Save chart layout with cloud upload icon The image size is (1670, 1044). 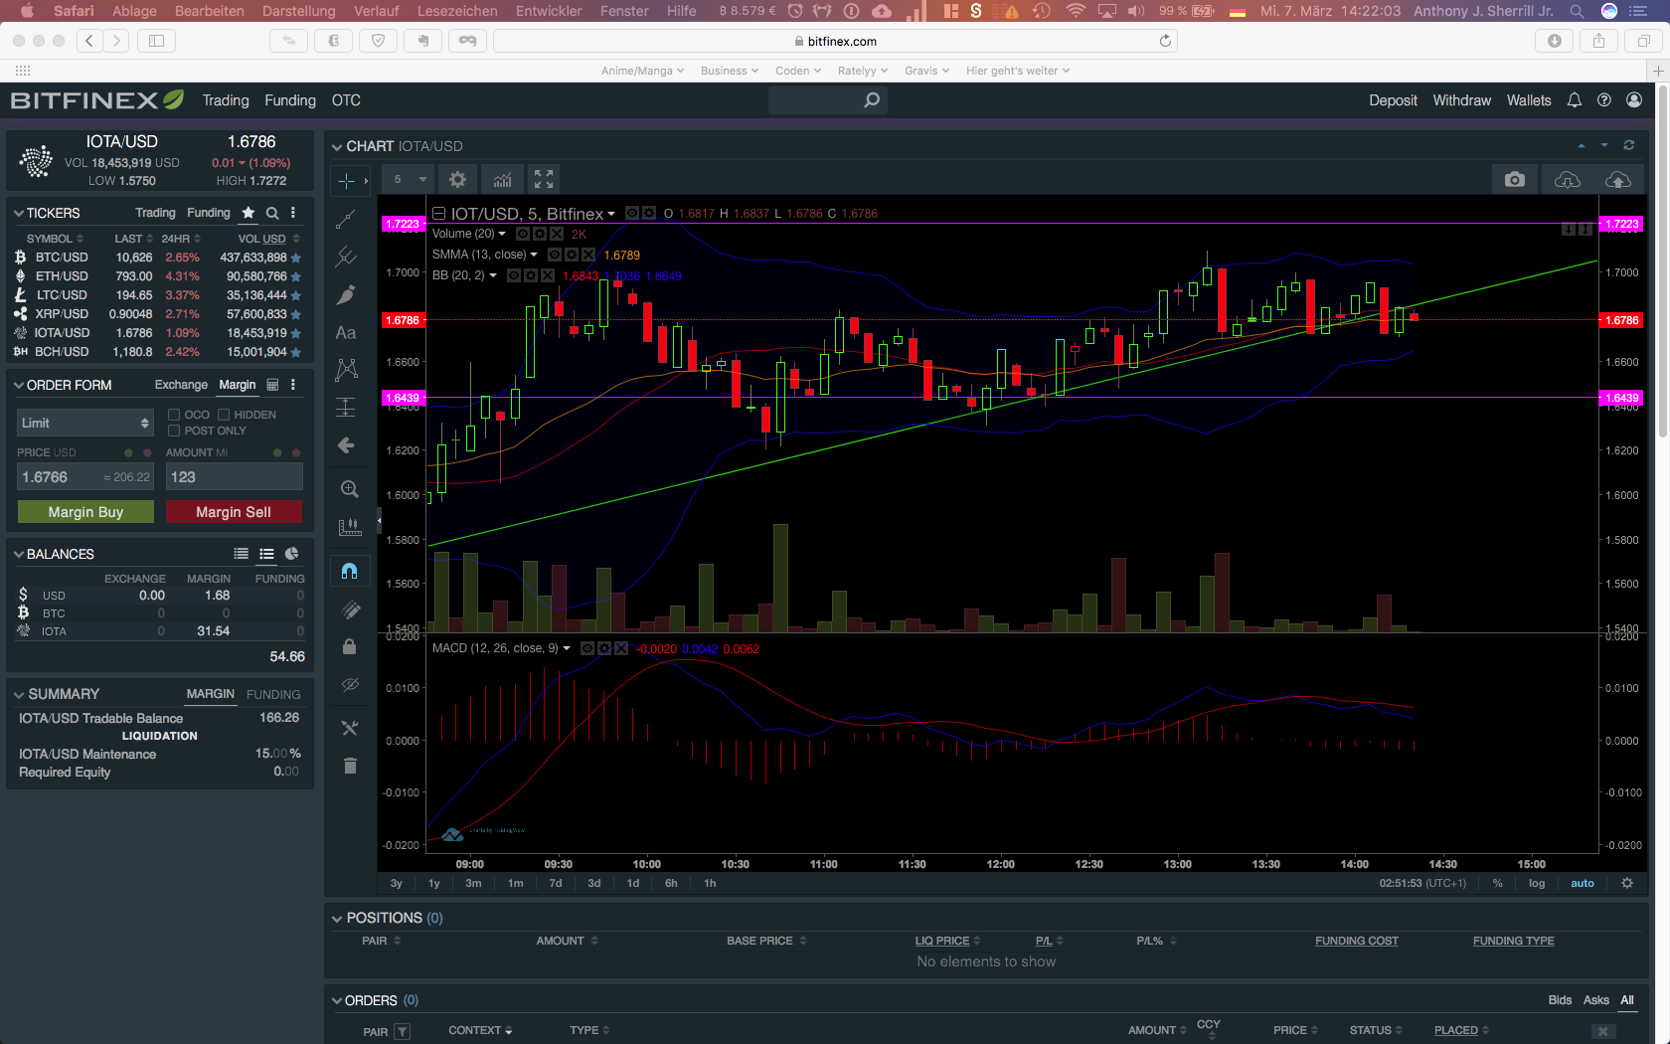(1618, 180)
